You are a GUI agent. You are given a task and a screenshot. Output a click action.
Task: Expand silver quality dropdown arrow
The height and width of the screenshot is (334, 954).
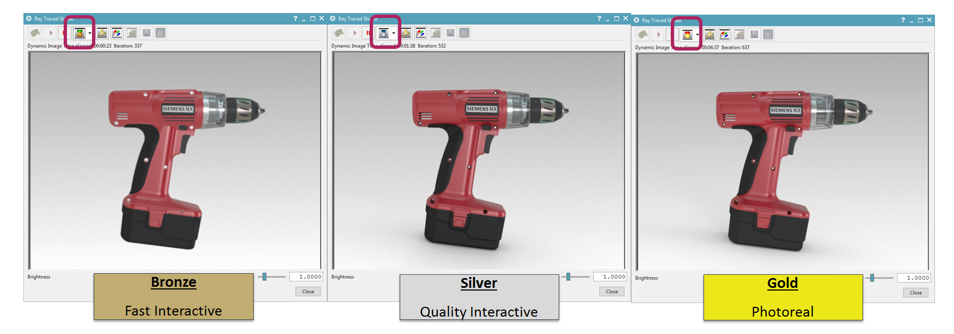pos(394,33)
